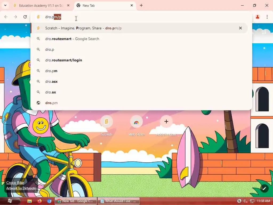This screenshot has width=273, height=205.
Task: Open the Chrome profile avatar icon
Action: click(x=258, y=17)
